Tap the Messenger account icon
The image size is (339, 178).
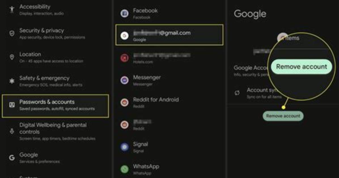(x=124, y=80)
